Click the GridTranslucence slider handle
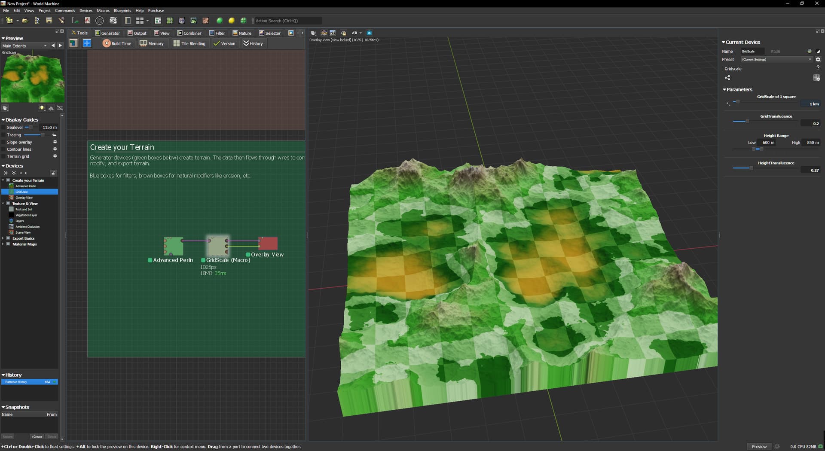Viewport: 825px width, 451px height. coord(747,122)
